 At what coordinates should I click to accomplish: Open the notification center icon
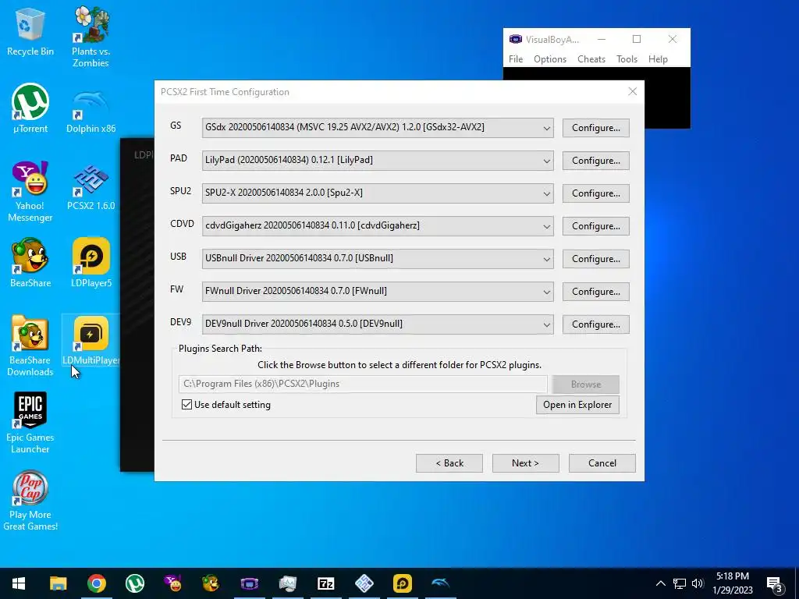tap(775, 584)
